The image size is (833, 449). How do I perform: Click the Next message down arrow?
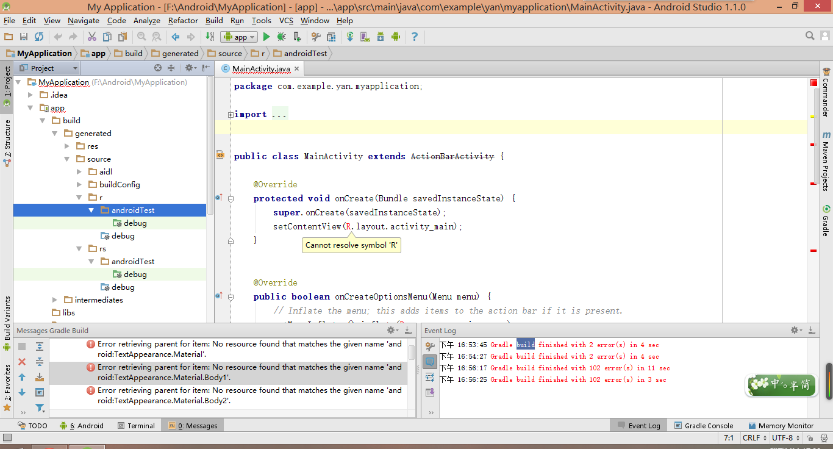coord(22,392)
